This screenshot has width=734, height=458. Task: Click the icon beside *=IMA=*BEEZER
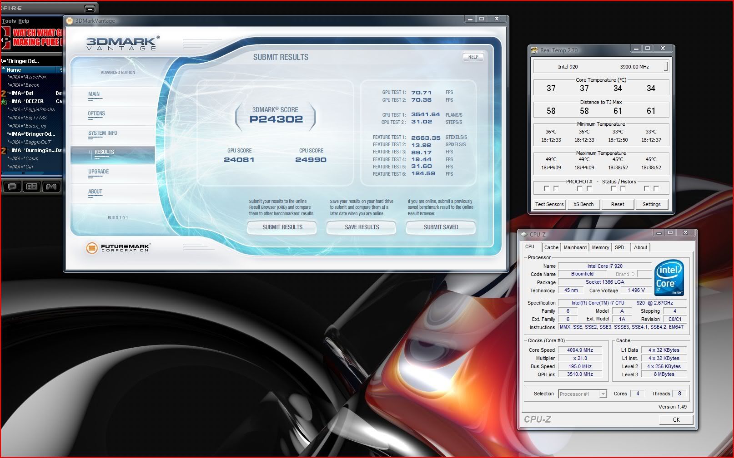(4, 102)
